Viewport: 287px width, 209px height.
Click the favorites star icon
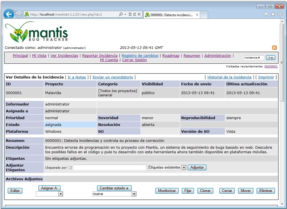tap(273, 14)
